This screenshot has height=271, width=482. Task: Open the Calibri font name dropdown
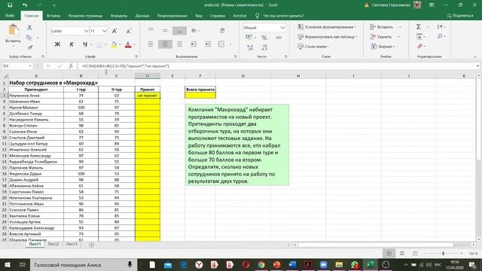(86, 31)
